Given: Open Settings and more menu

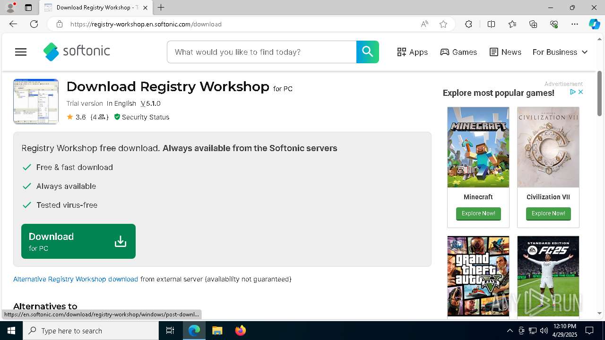Looking at the screenshot, I should 575,24.
